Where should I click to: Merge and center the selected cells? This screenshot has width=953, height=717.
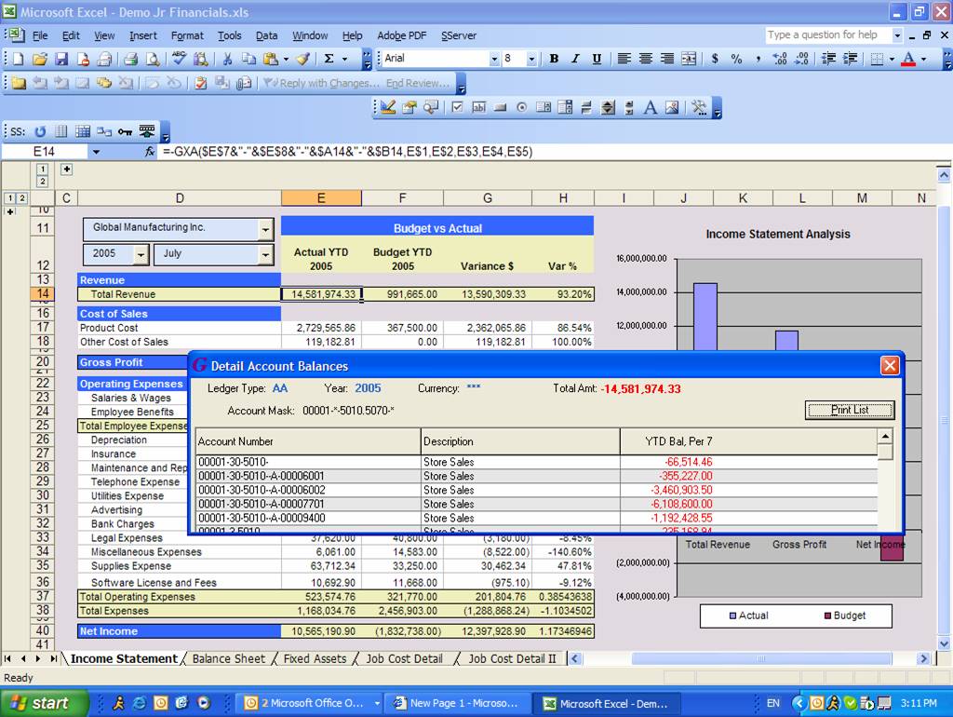(689, 59)
